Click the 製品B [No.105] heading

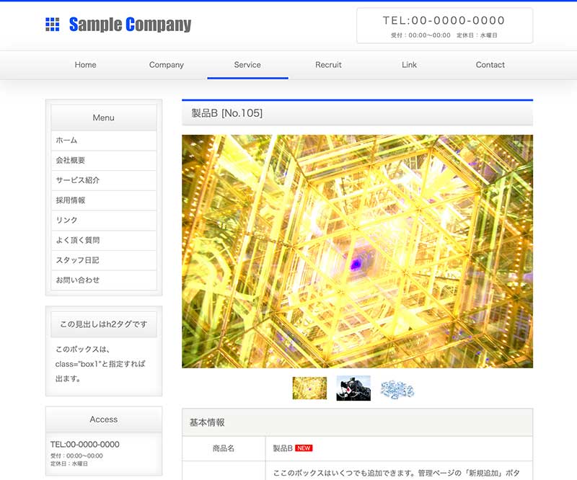[226, 113]
